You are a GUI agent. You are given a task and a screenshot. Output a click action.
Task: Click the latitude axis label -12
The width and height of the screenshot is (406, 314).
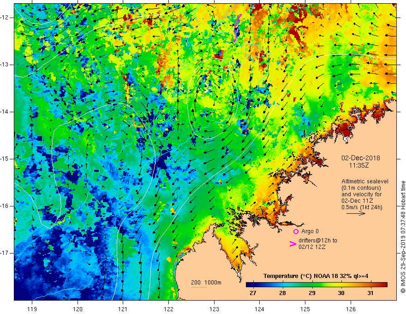pos(5,18)
